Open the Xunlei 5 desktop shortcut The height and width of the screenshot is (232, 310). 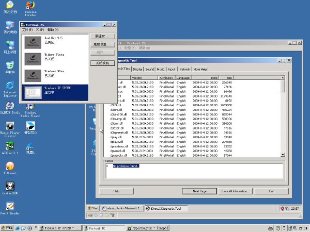tap(30, 148)
